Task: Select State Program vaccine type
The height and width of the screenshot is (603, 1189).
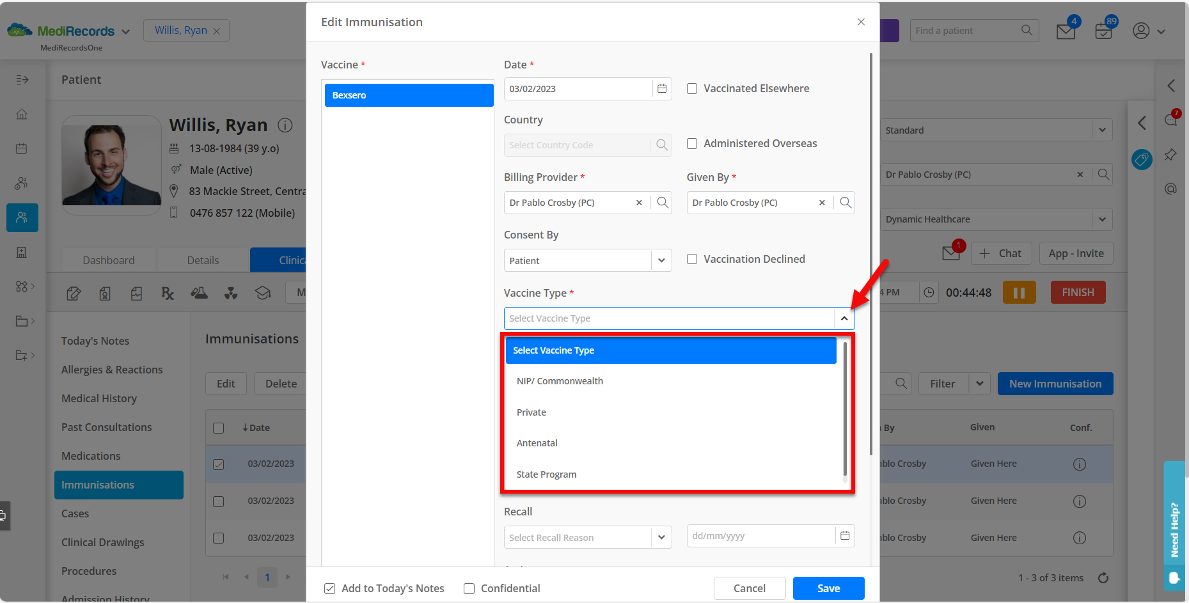Action: [671, 474]
